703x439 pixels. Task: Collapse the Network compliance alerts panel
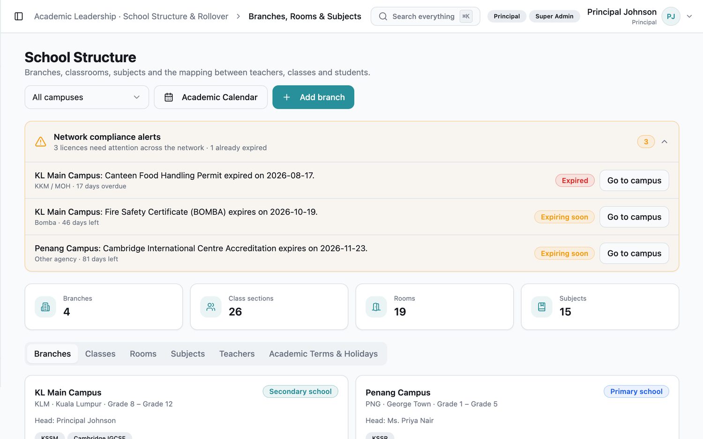click(x=664, y=142)
